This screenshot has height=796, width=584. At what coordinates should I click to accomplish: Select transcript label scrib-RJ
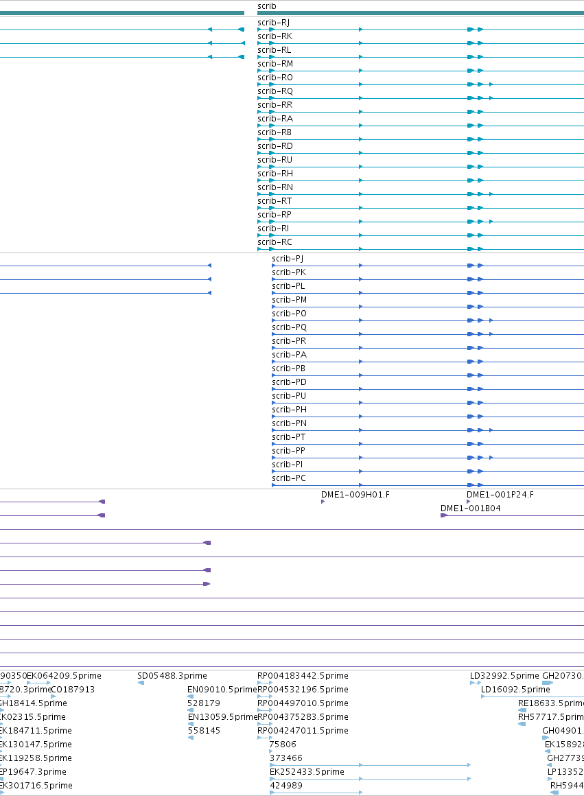[273, 23]
